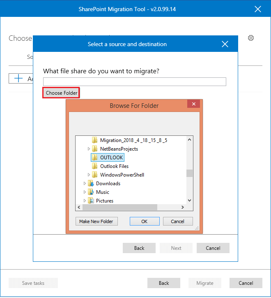Click Back in the main window footer

[x=164, y=283]
